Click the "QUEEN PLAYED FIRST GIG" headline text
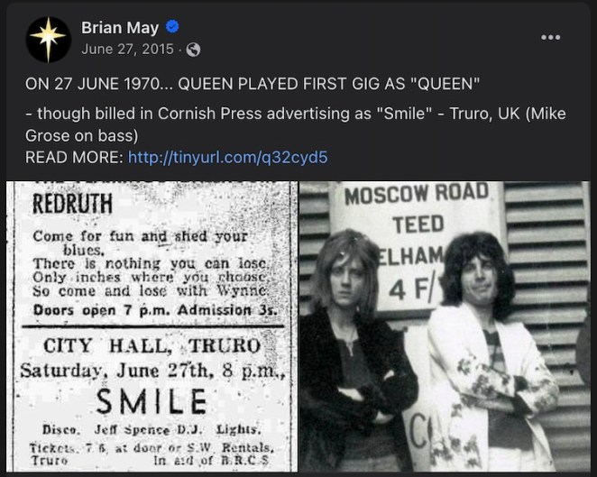The width and height of the screenshot is (597, 477). (253, 85)
